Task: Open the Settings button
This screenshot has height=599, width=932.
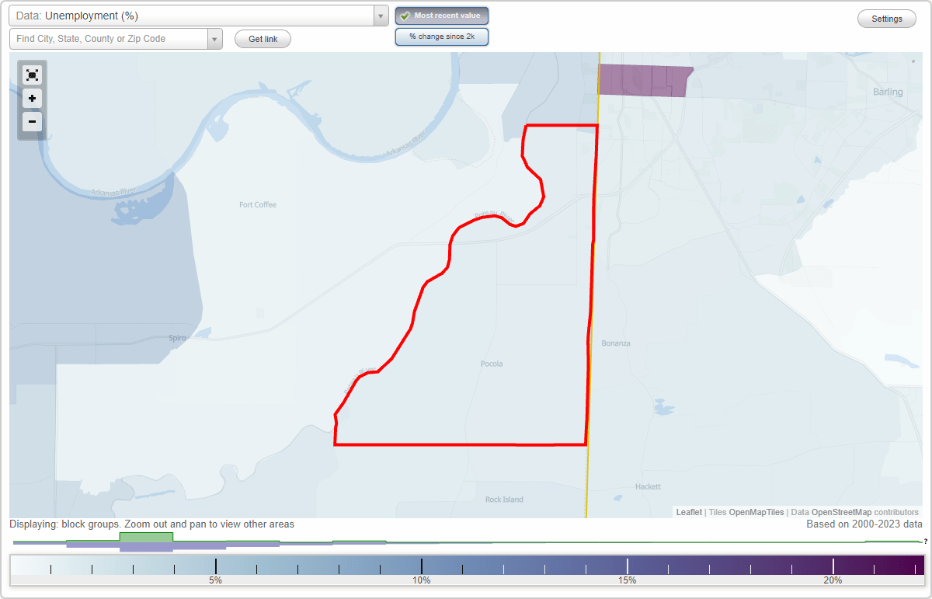Action: (x=887, y=19)
